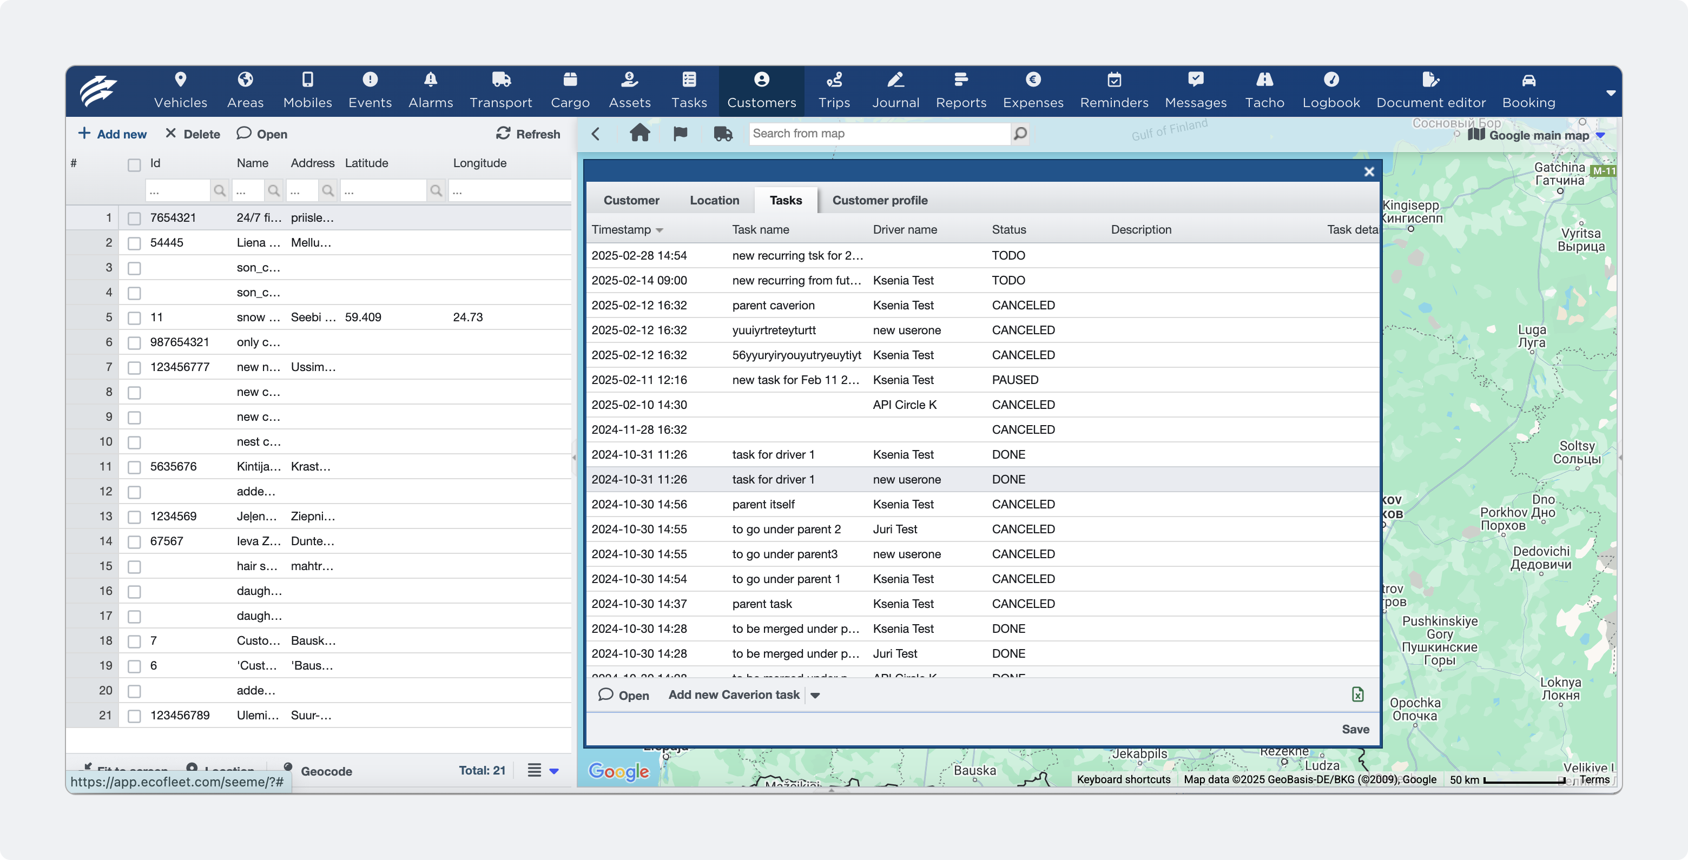
Task: Check the row with Id 123456789
Action: pos(134,716)
